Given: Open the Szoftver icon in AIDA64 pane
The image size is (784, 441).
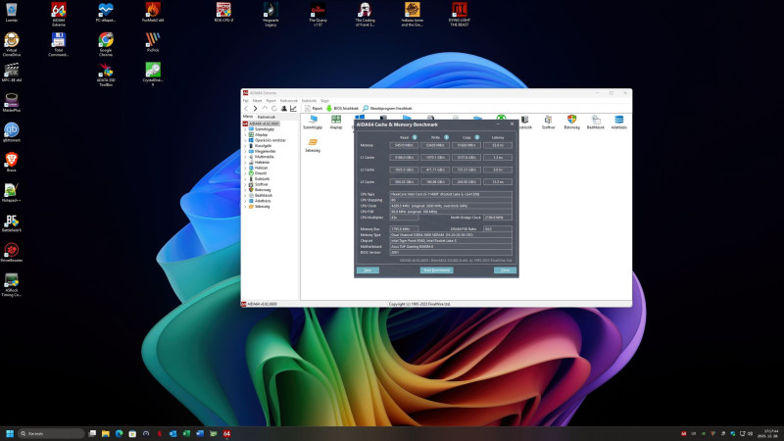Looking at the screenshot, I should (548, 122).
